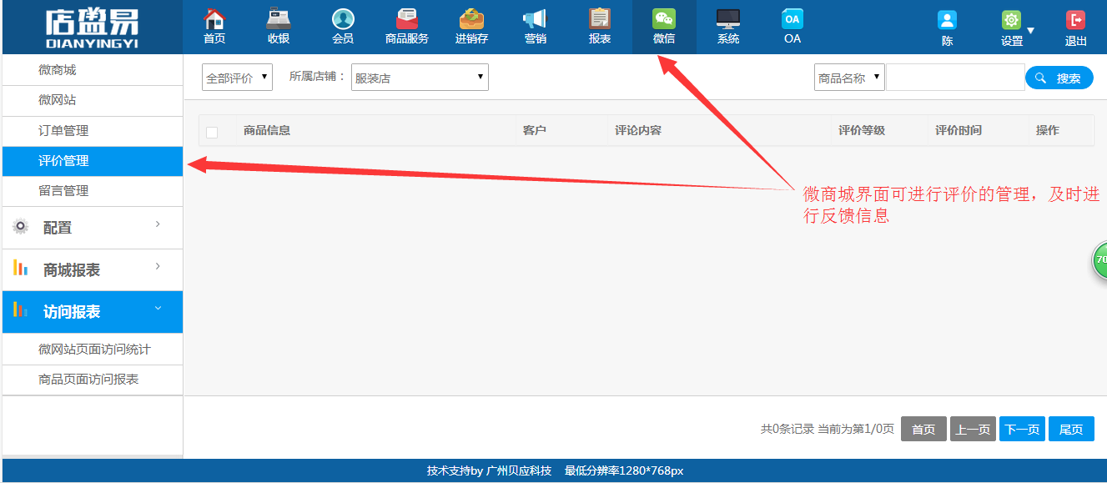Click the search keyword input field

point(954,78)
